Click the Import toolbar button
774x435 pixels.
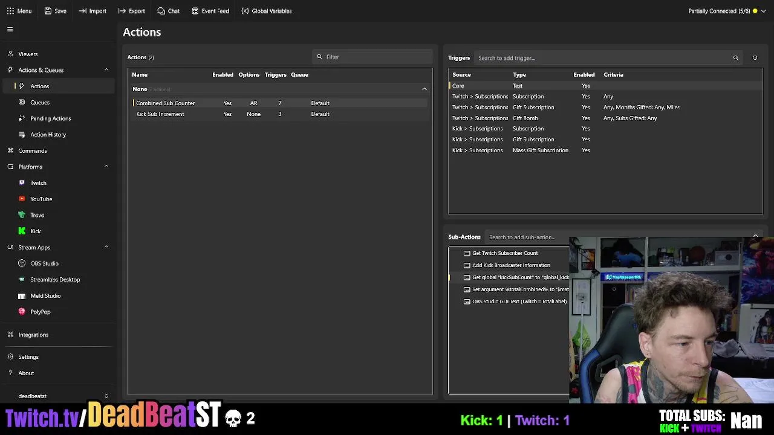point(93,11)
